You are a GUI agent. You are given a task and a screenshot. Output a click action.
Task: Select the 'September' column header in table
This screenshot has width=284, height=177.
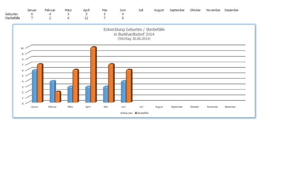pyautogui.click(x=177, y=10)
